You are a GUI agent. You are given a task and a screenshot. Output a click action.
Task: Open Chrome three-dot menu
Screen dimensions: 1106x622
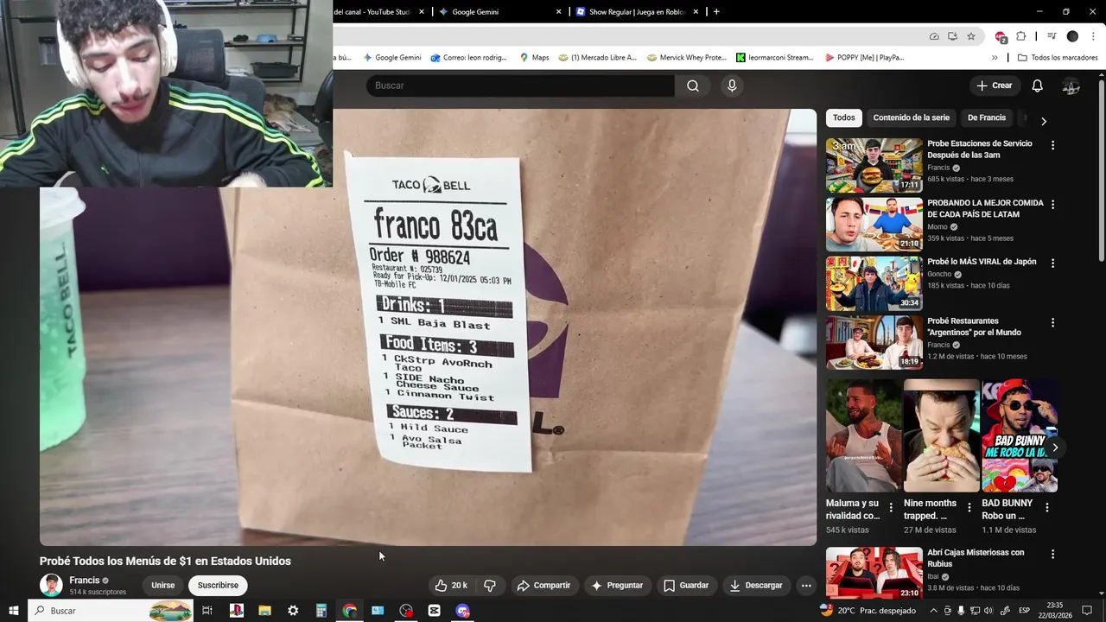point(1094,36)
